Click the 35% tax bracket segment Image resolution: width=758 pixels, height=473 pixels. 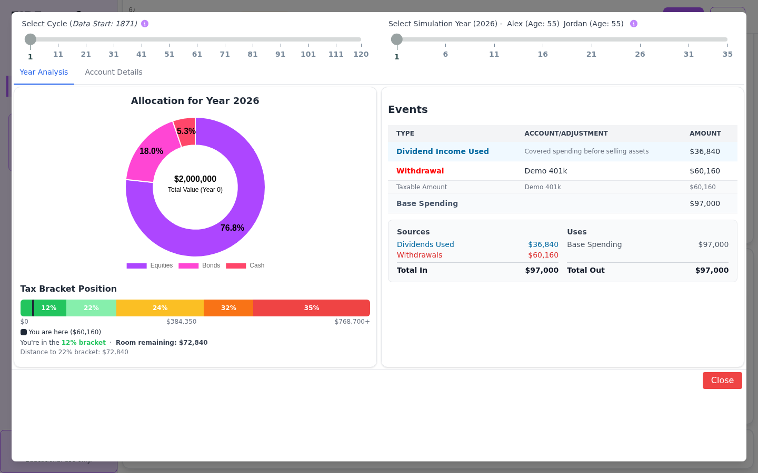[312, 308]
